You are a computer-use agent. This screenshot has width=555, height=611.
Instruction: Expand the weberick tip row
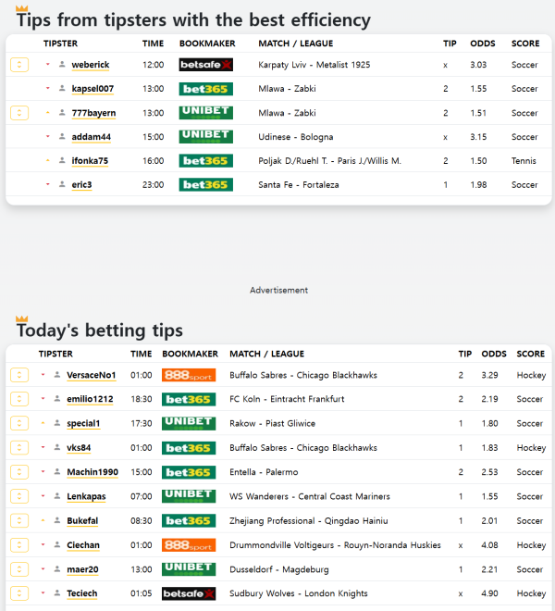pyautogui.click(x=19, y=65)
